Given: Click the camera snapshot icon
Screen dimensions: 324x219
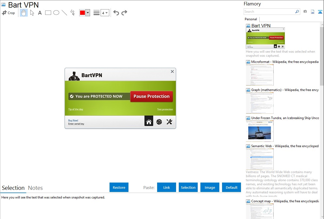Looking at the screenshot, I should pyautogui.click(x=305, y=12).
